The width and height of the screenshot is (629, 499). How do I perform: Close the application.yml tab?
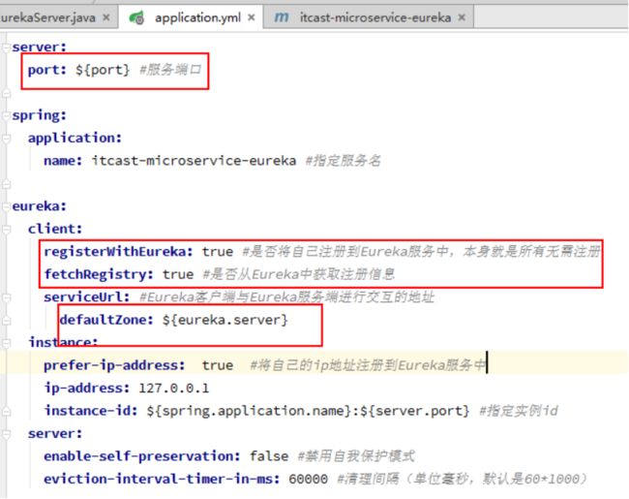[252, 17]
